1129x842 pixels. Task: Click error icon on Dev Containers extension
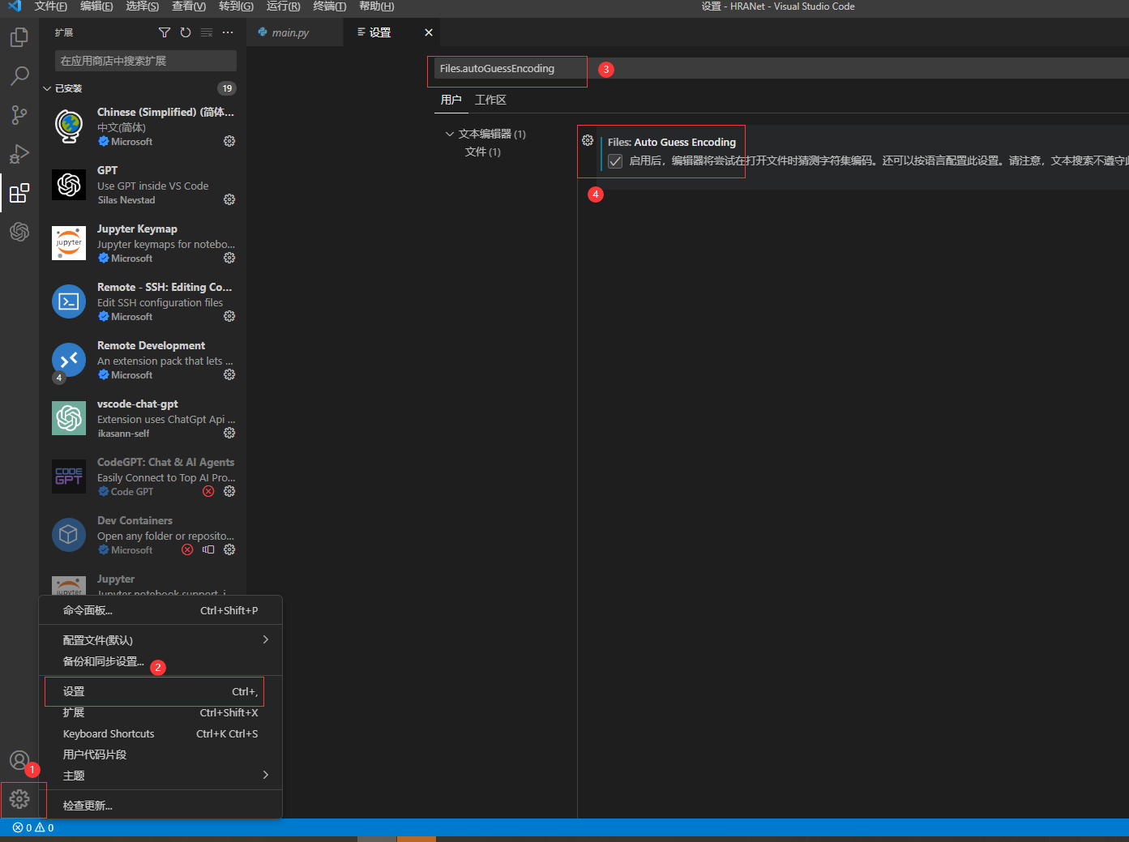187,549
